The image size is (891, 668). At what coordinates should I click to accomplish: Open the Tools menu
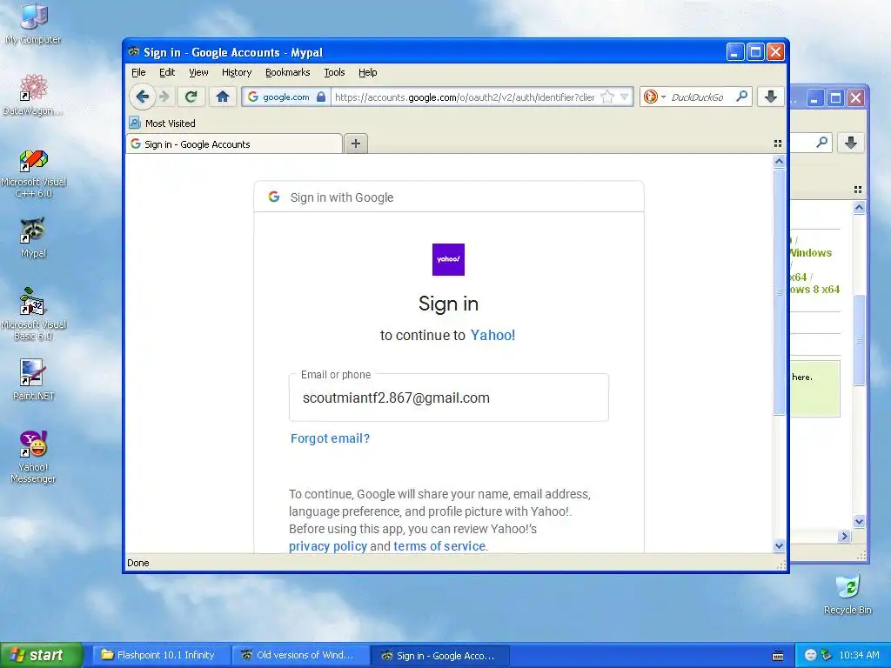[x=334, y=72]
